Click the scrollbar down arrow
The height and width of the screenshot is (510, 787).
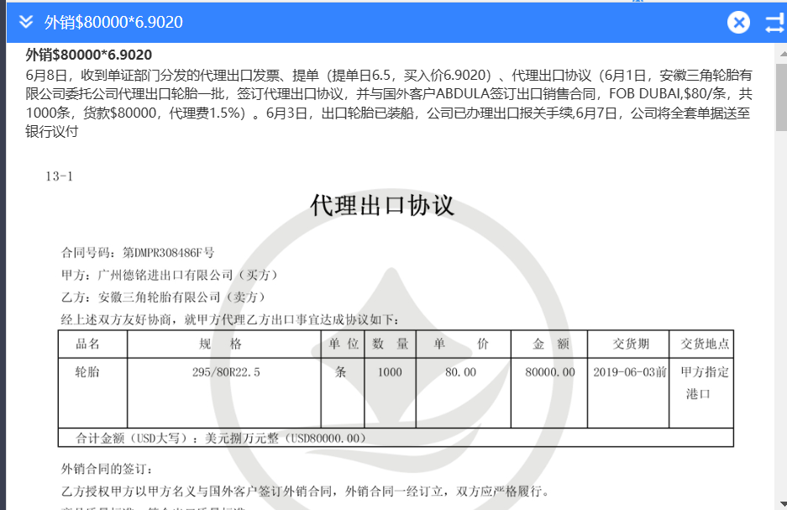click(782, 503)
